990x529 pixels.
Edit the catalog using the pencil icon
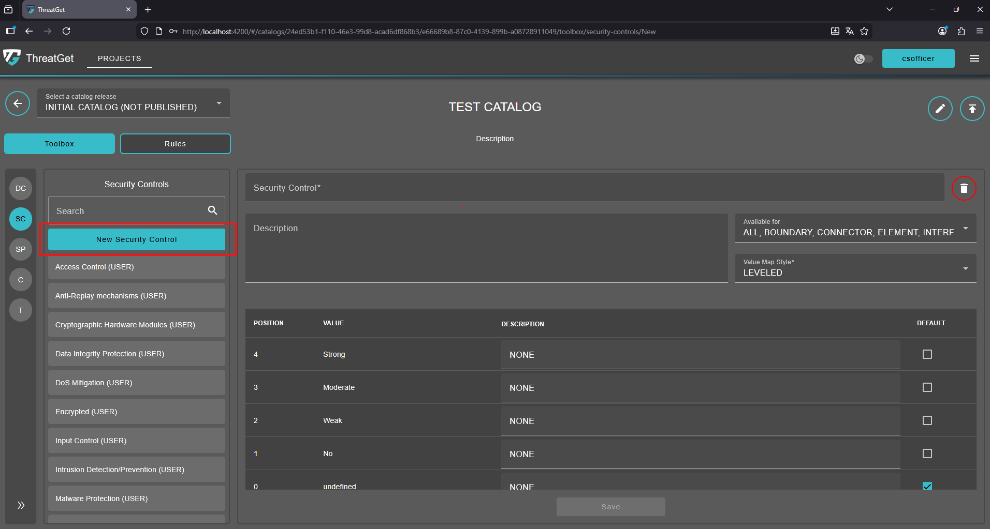point(940,108)
